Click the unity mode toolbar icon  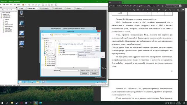(x=52, y=5)
